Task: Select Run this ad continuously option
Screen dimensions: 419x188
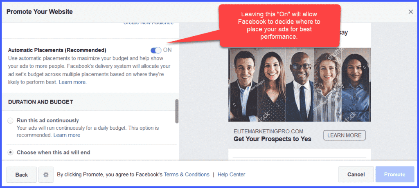Action: (x=10, y=121)
